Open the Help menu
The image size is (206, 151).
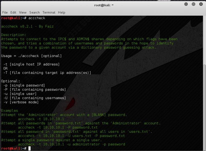pyautogui.click(x=61, y=12)
